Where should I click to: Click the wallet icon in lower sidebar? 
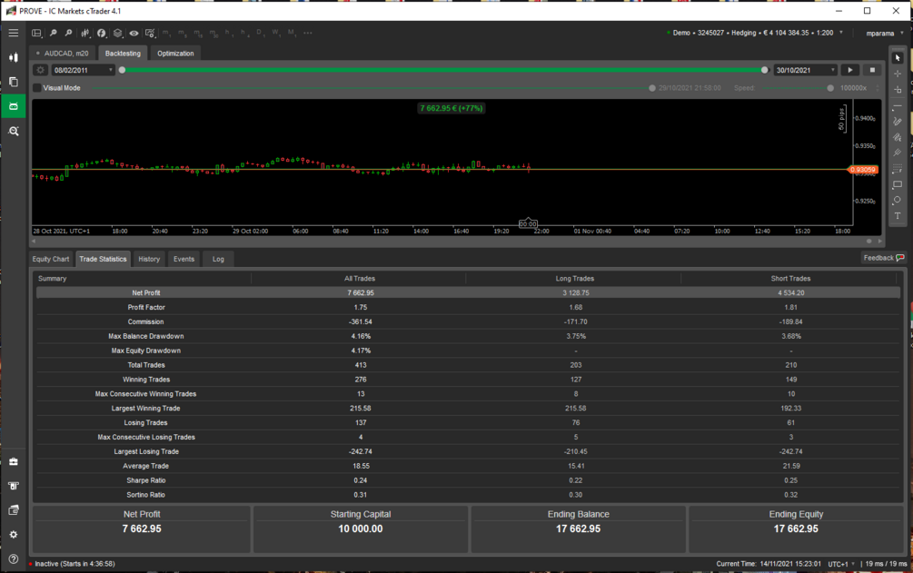coord(13,510)
